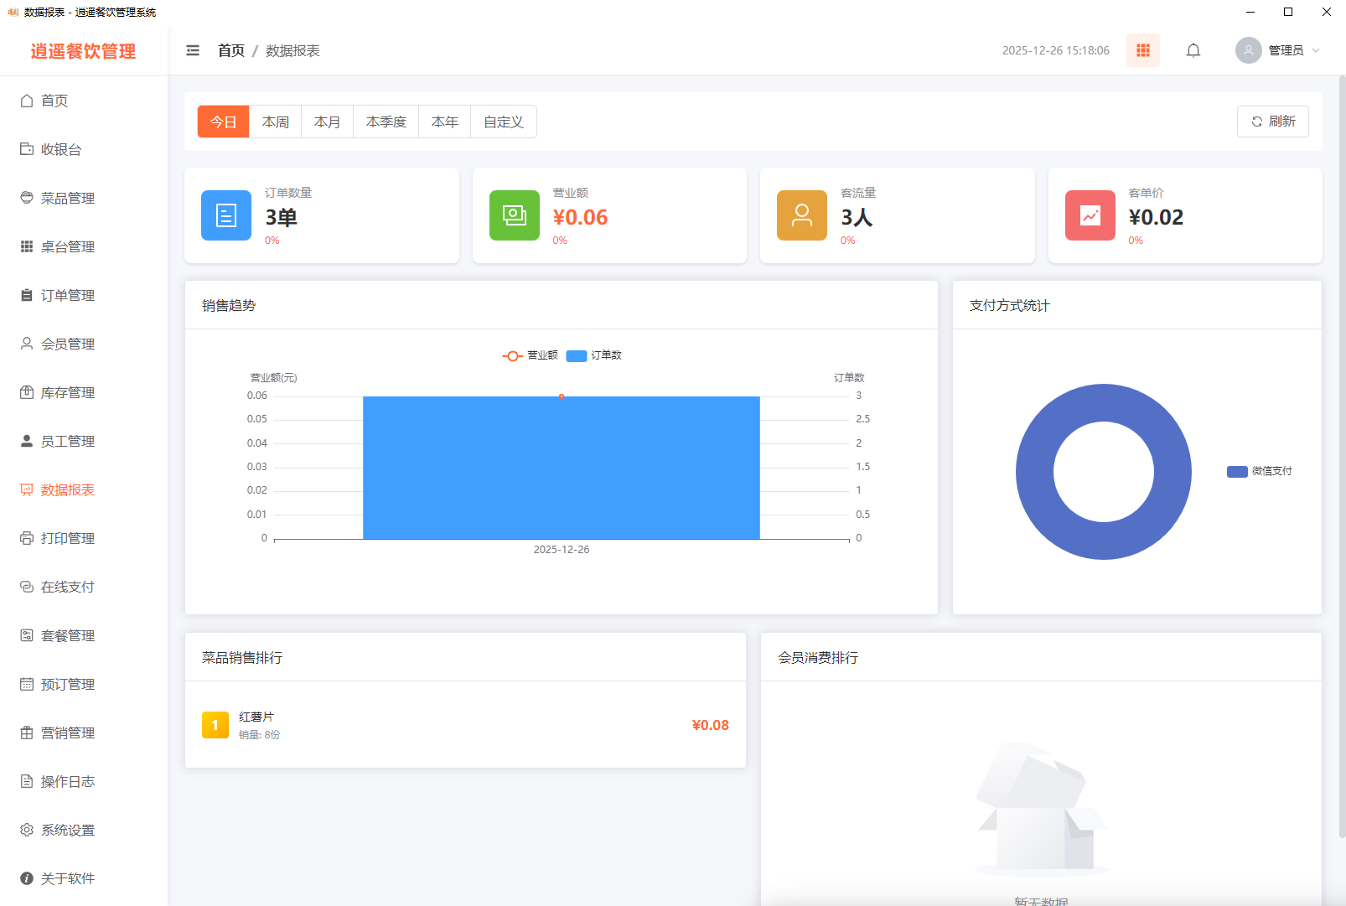This screenshot has width=1346, height=906.
Task: Click the admin avatar icon
Action: tap(1248, 50)
